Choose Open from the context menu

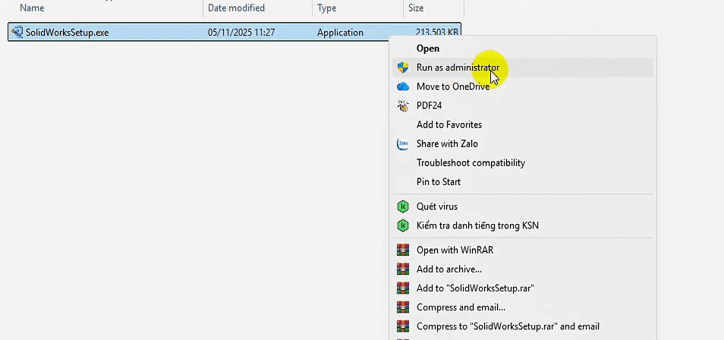pos(522,49)
